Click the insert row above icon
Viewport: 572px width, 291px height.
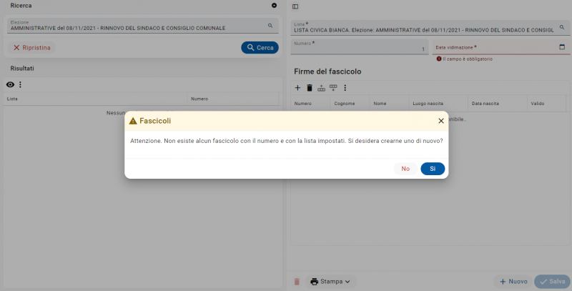click(321, 87)
